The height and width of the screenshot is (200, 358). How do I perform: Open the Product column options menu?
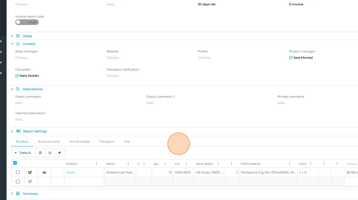pyautogui.click(x=96, y=164)
